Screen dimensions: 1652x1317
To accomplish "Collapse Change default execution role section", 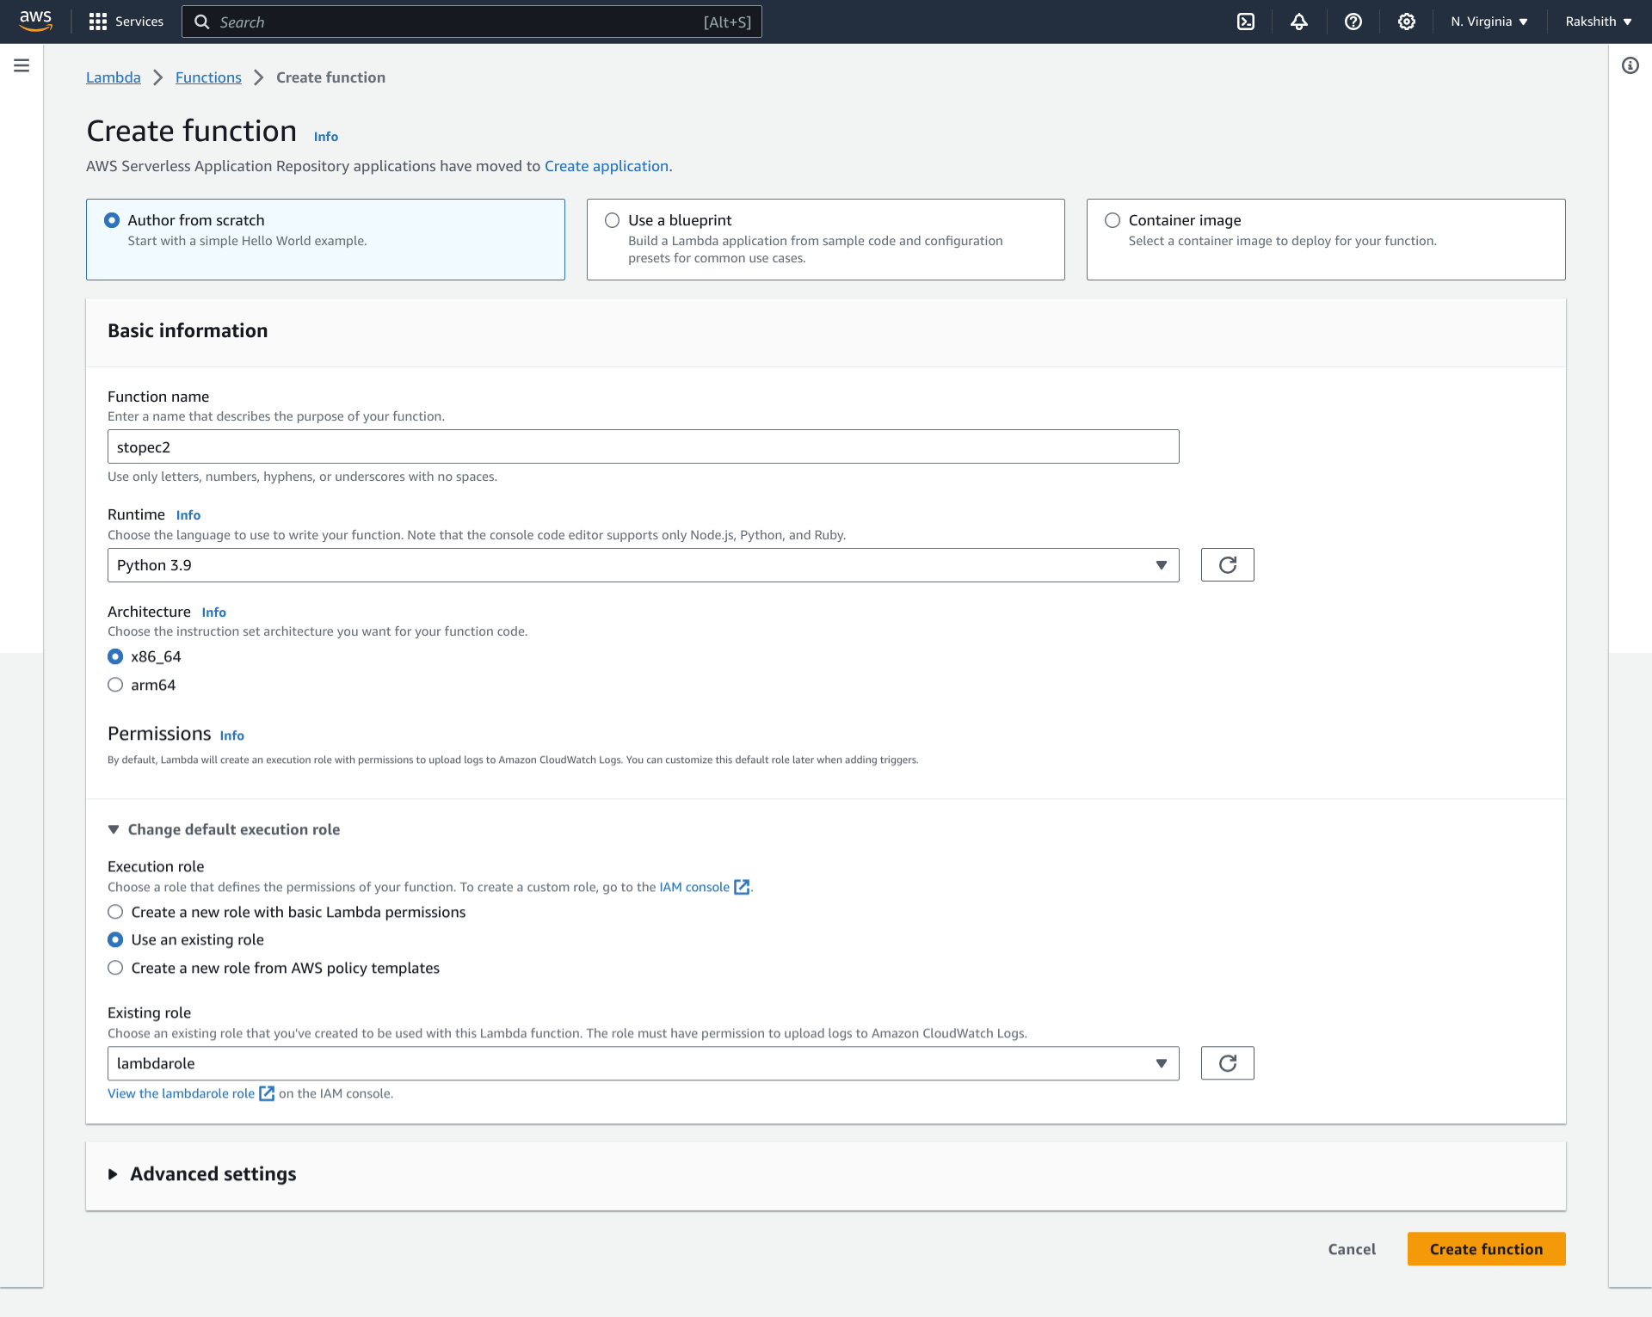I will pyautogui.click(x=224, y=829).
